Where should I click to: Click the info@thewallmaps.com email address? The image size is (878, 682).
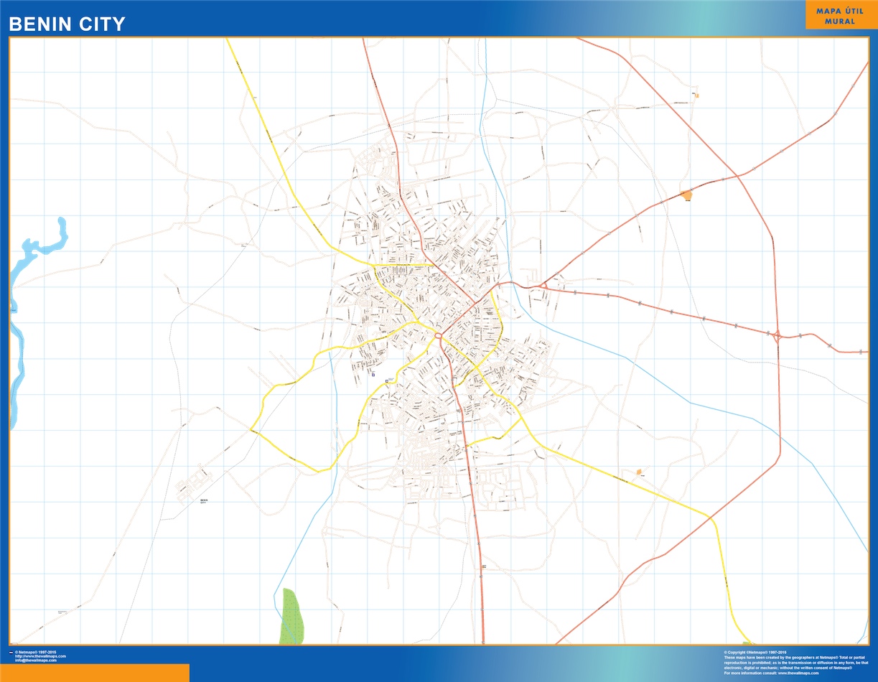36,660
